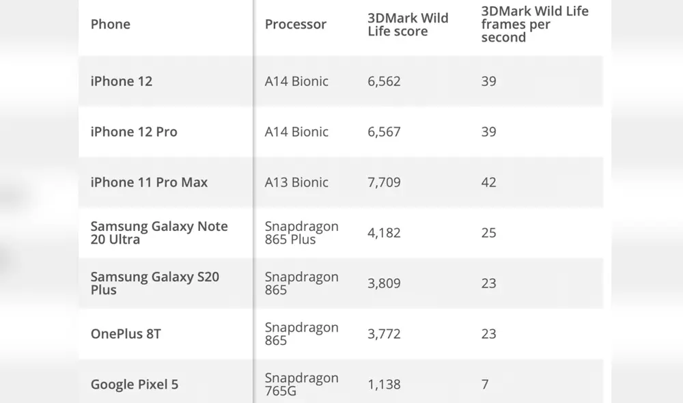The width and height of the screenshot is (683, 403).
Task: Click the 1,138 score cell
Action: [x=384, y=385]
